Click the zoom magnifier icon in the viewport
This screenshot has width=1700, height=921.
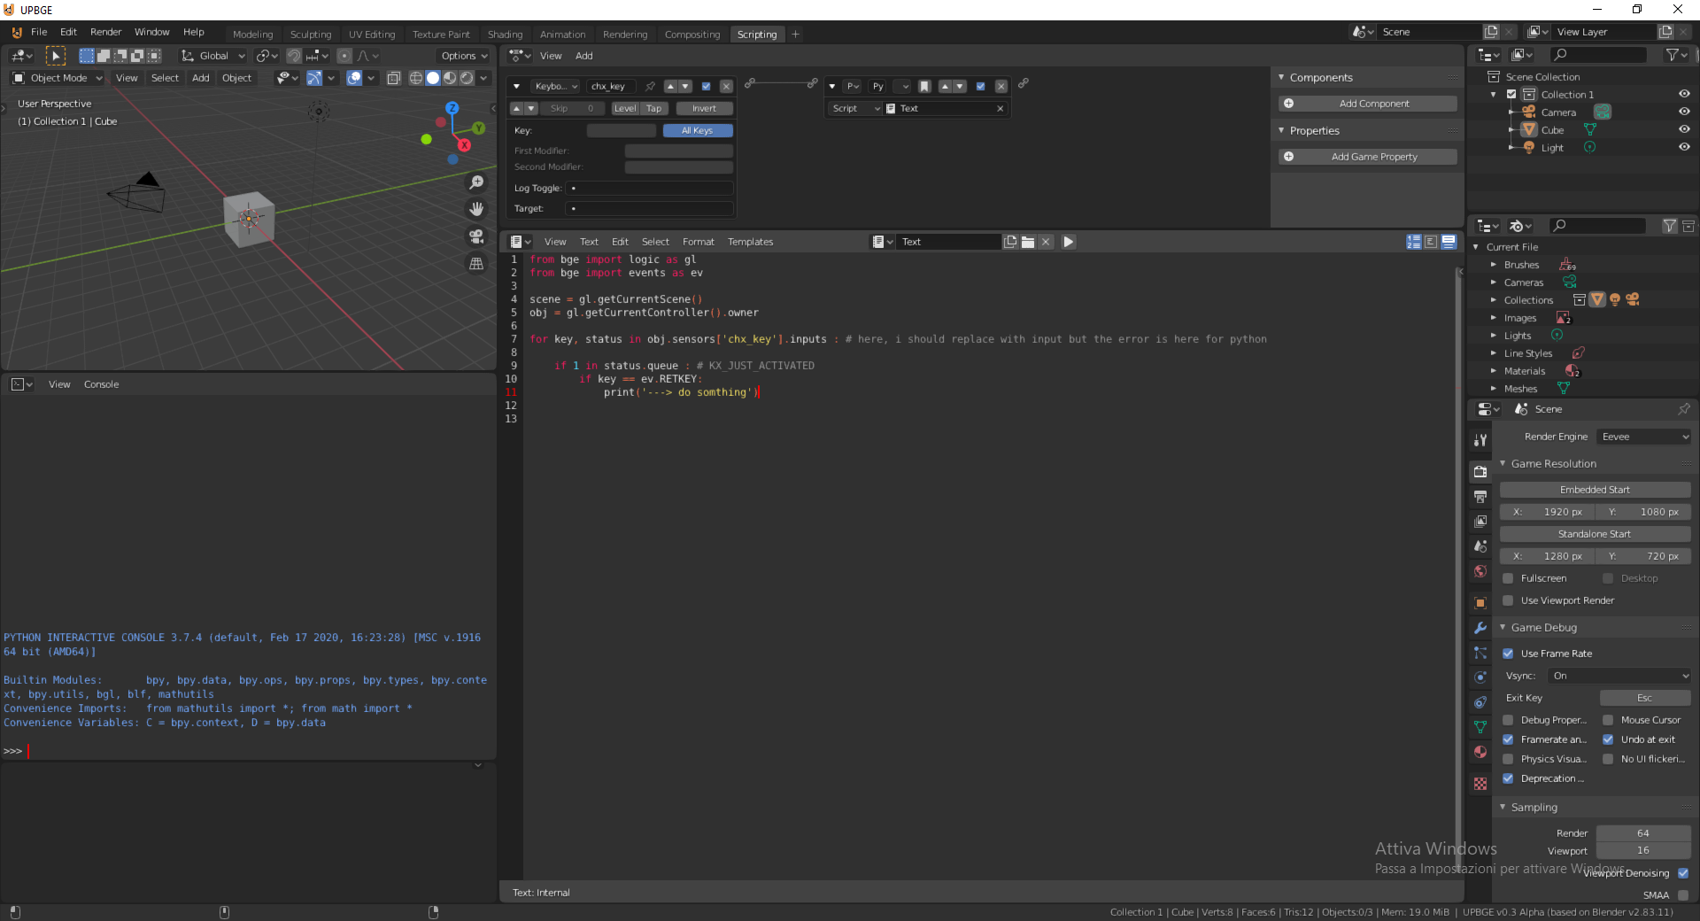pos(476,182)
